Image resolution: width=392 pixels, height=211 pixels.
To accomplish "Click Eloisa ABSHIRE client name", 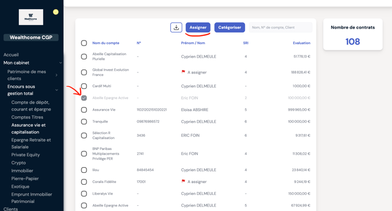I will pyautogui.click(x=194, y=110).
